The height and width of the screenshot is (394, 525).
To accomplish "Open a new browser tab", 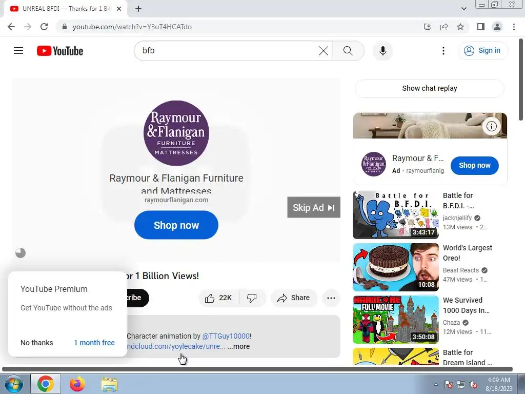I will point(138,9).
